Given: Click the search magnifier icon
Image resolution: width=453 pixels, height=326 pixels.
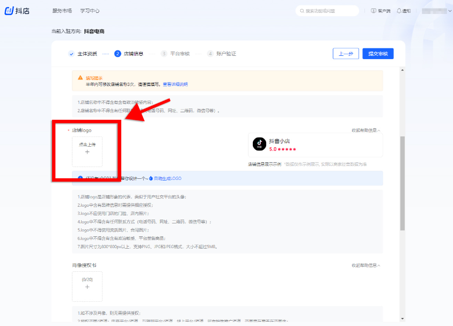Looking at the screenshot, I should point(302,11).
